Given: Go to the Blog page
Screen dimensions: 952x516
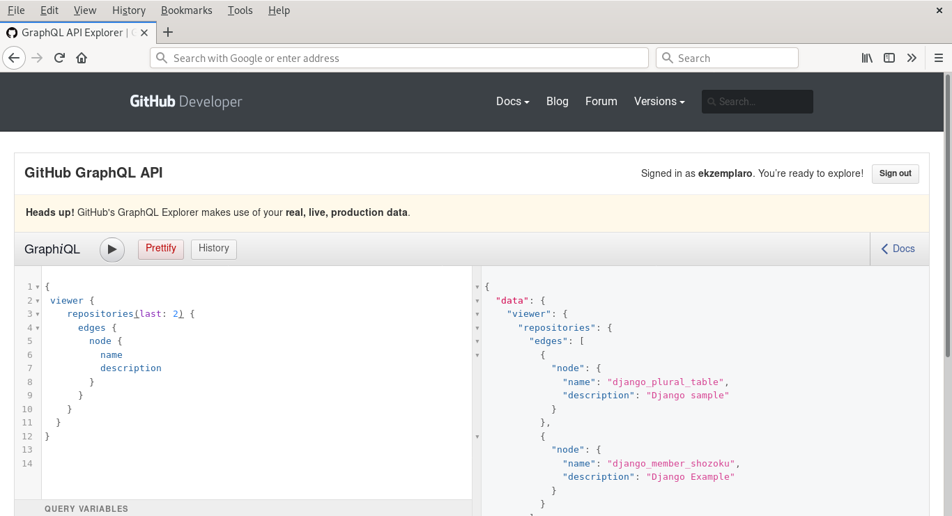Looking at the screenshot, I should (558, 102).
